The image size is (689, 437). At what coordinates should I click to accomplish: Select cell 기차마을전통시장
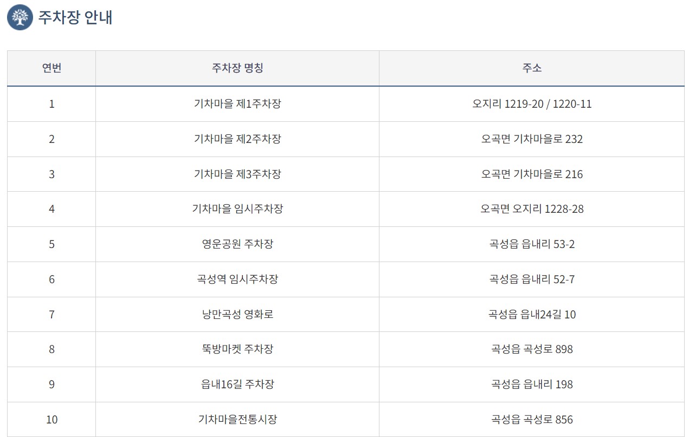[x=237, y=420]
